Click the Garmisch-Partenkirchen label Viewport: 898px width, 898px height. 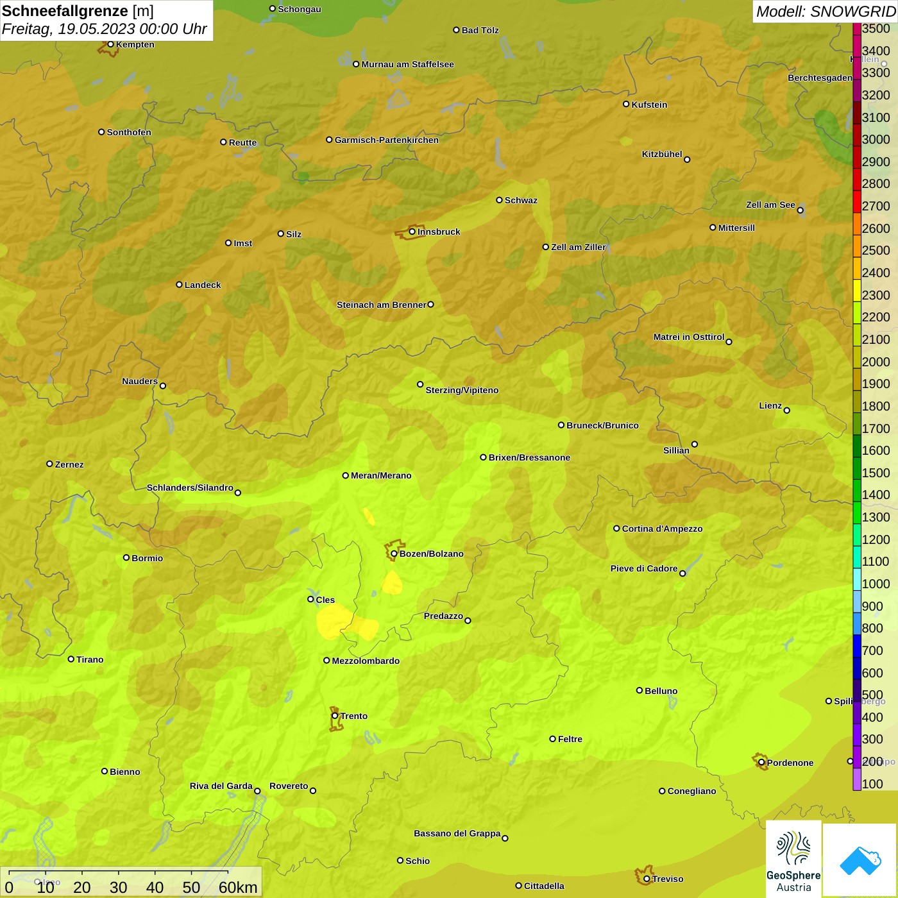(387, 140)
